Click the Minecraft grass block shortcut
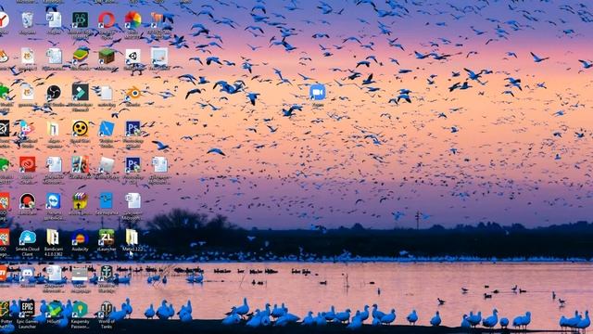 (x=107, y=56)
